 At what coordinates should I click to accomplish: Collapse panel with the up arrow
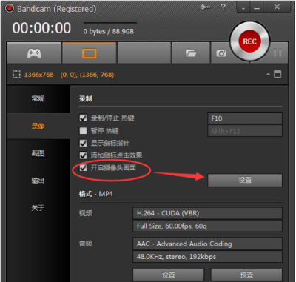(268, 75)
